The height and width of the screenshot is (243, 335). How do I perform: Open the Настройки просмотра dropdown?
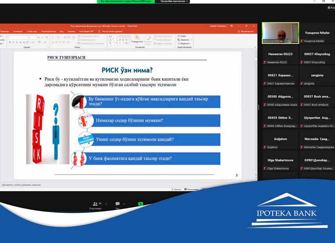pos(174,1)
